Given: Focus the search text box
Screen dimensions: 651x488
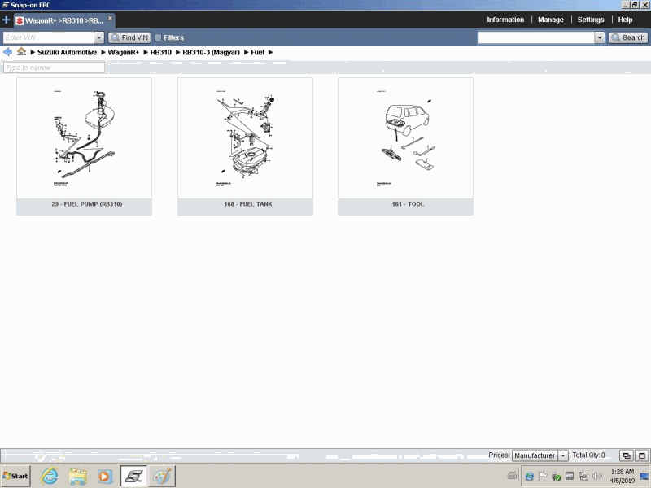Looking at the screenshot, I should [x=536, y=37].
